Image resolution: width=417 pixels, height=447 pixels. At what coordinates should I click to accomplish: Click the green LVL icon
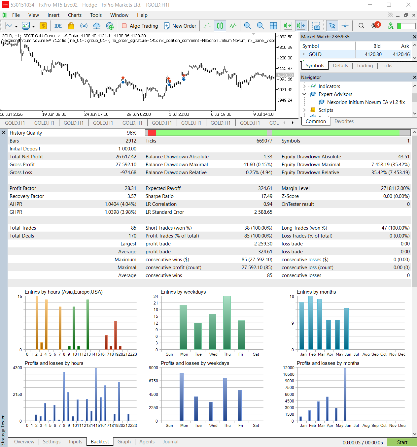click(391, 26)
